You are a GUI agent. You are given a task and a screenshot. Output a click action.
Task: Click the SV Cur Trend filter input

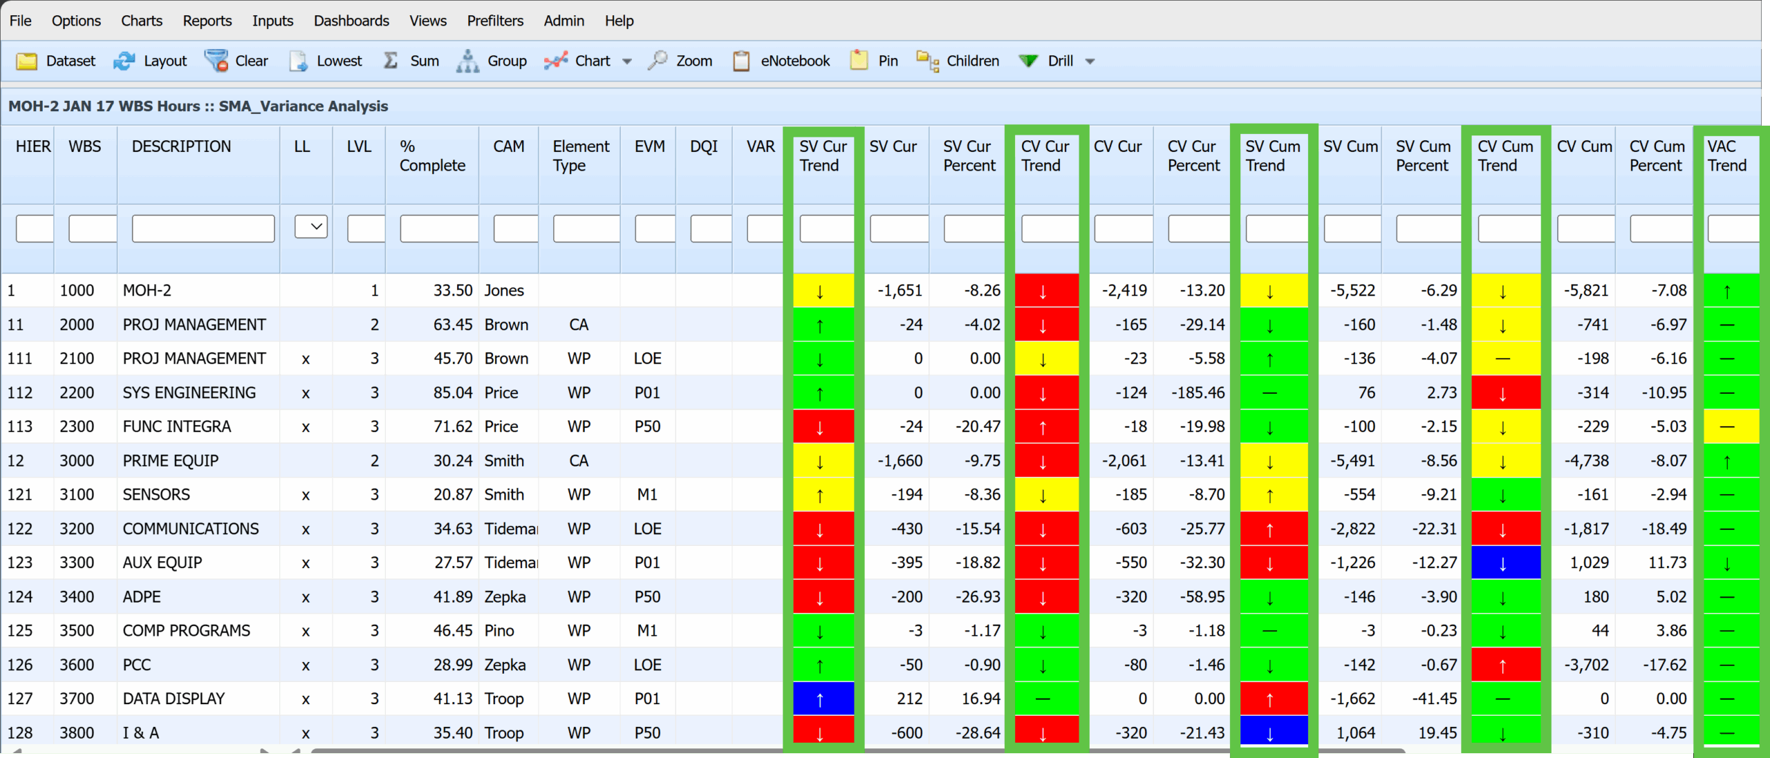click(x=827, y=228)
